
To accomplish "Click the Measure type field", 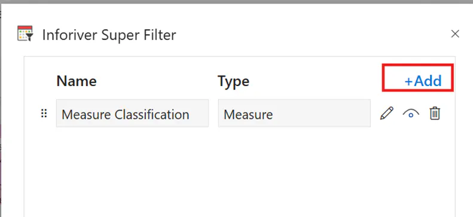I will [294, 114].
